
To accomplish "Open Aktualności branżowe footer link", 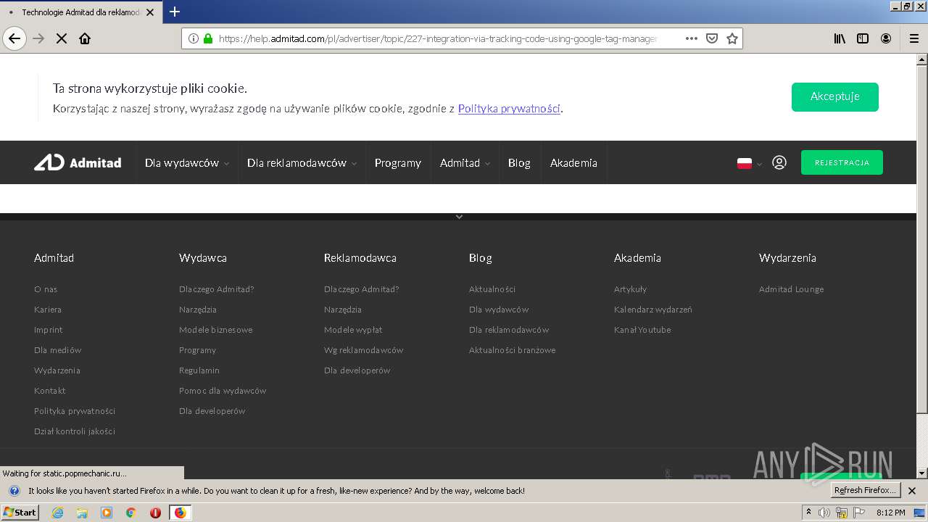I will (x=513, y=350).
